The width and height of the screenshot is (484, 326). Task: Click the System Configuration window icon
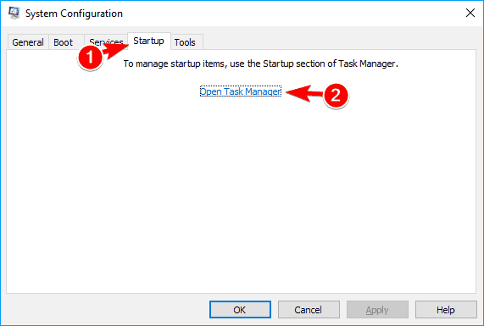(14, 13)
